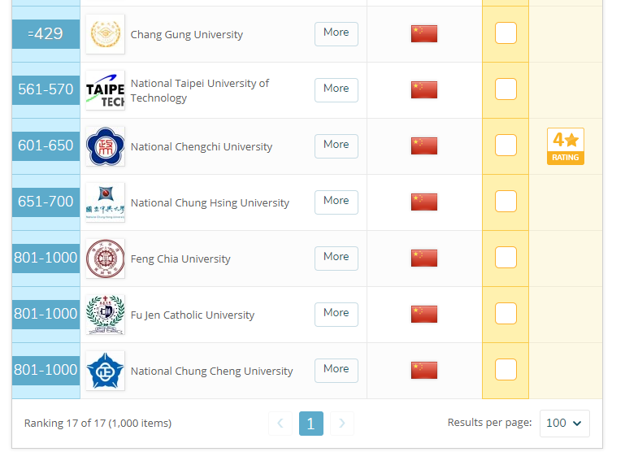Expand More for National Taipei University of Technology
Screen dimensions: 625x465
[x=336, y=90]
